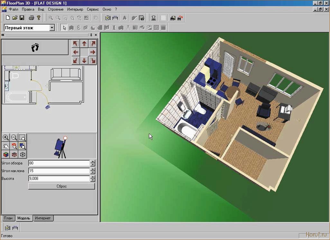Toggle the grid display toolbar button
Viewport: 330px width, 240px height.
pos(163,18)
